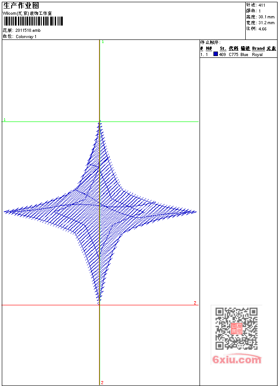Click the scale value "4.66"
This screenshot has height=386, width=278.
262,29
